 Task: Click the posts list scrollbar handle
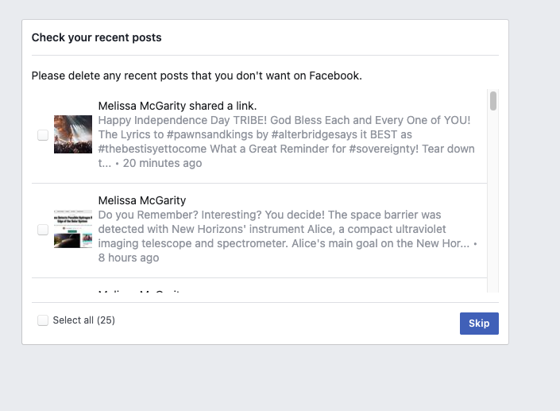click(x=493, y=101)
